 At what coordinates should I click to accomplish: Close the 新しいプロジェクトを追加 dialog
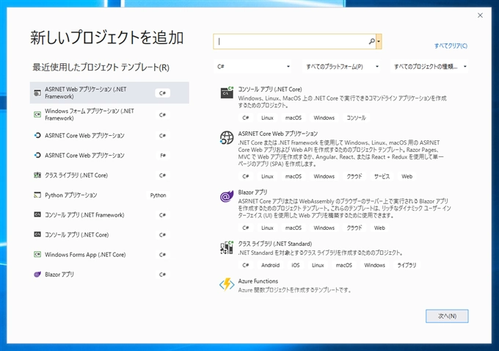click(x=480, y=15)
